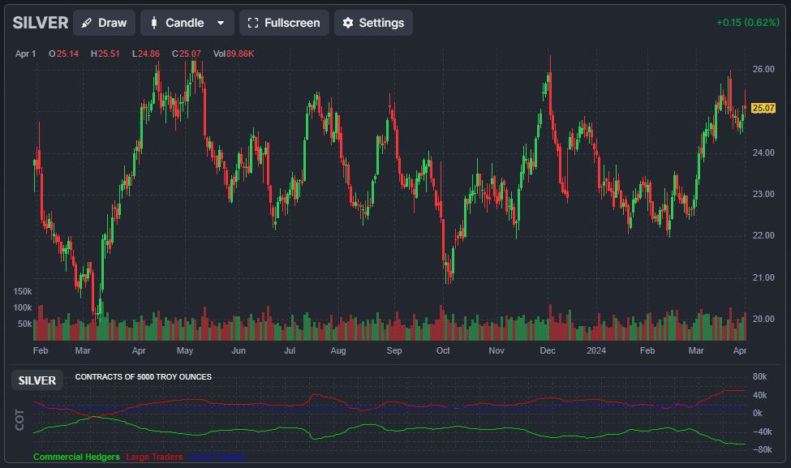Click the yellow 25.07 current price tag
The height and width of the screenshot is (468, 791).
[x=763, y=108]
